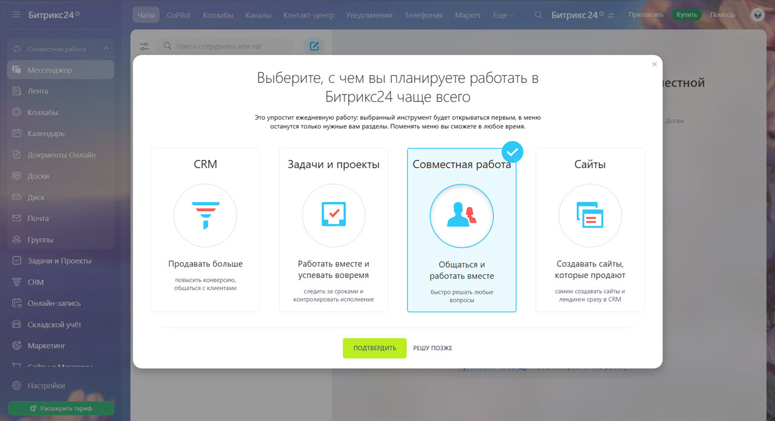
Task: Click the Расширить тариф button
Action: click(x=61, y=408)
